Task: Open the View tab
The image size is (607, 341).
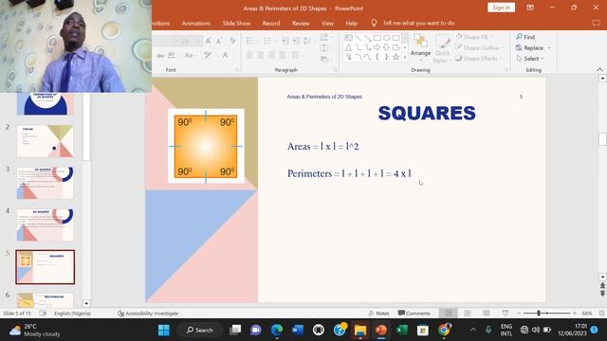Action: (327, 23)
